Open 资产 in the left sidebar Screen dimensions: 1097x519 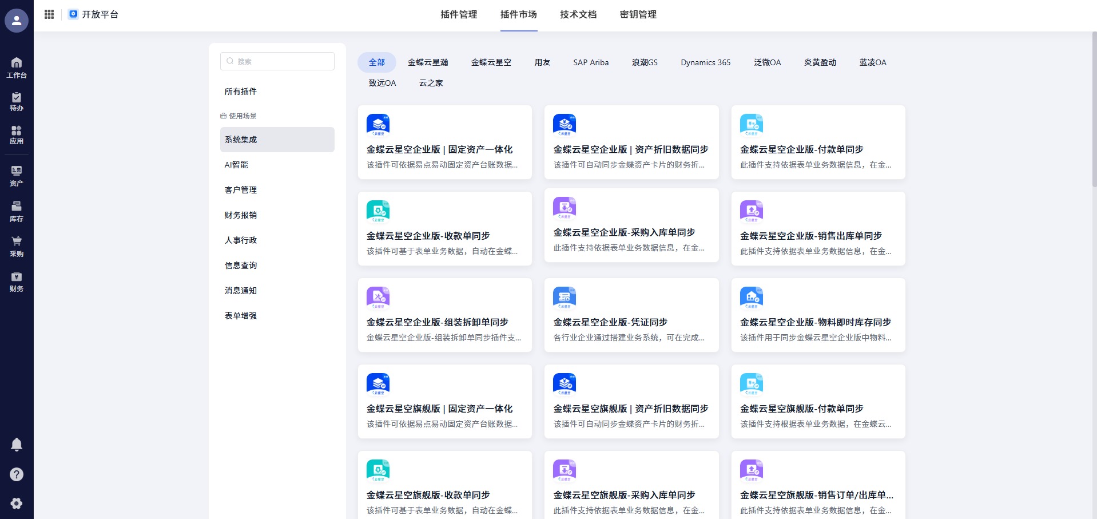coord(17,176)
